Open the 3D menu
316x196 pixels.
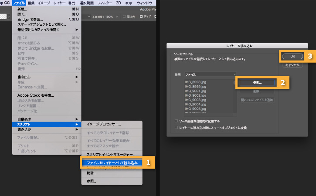coord(119,3)
